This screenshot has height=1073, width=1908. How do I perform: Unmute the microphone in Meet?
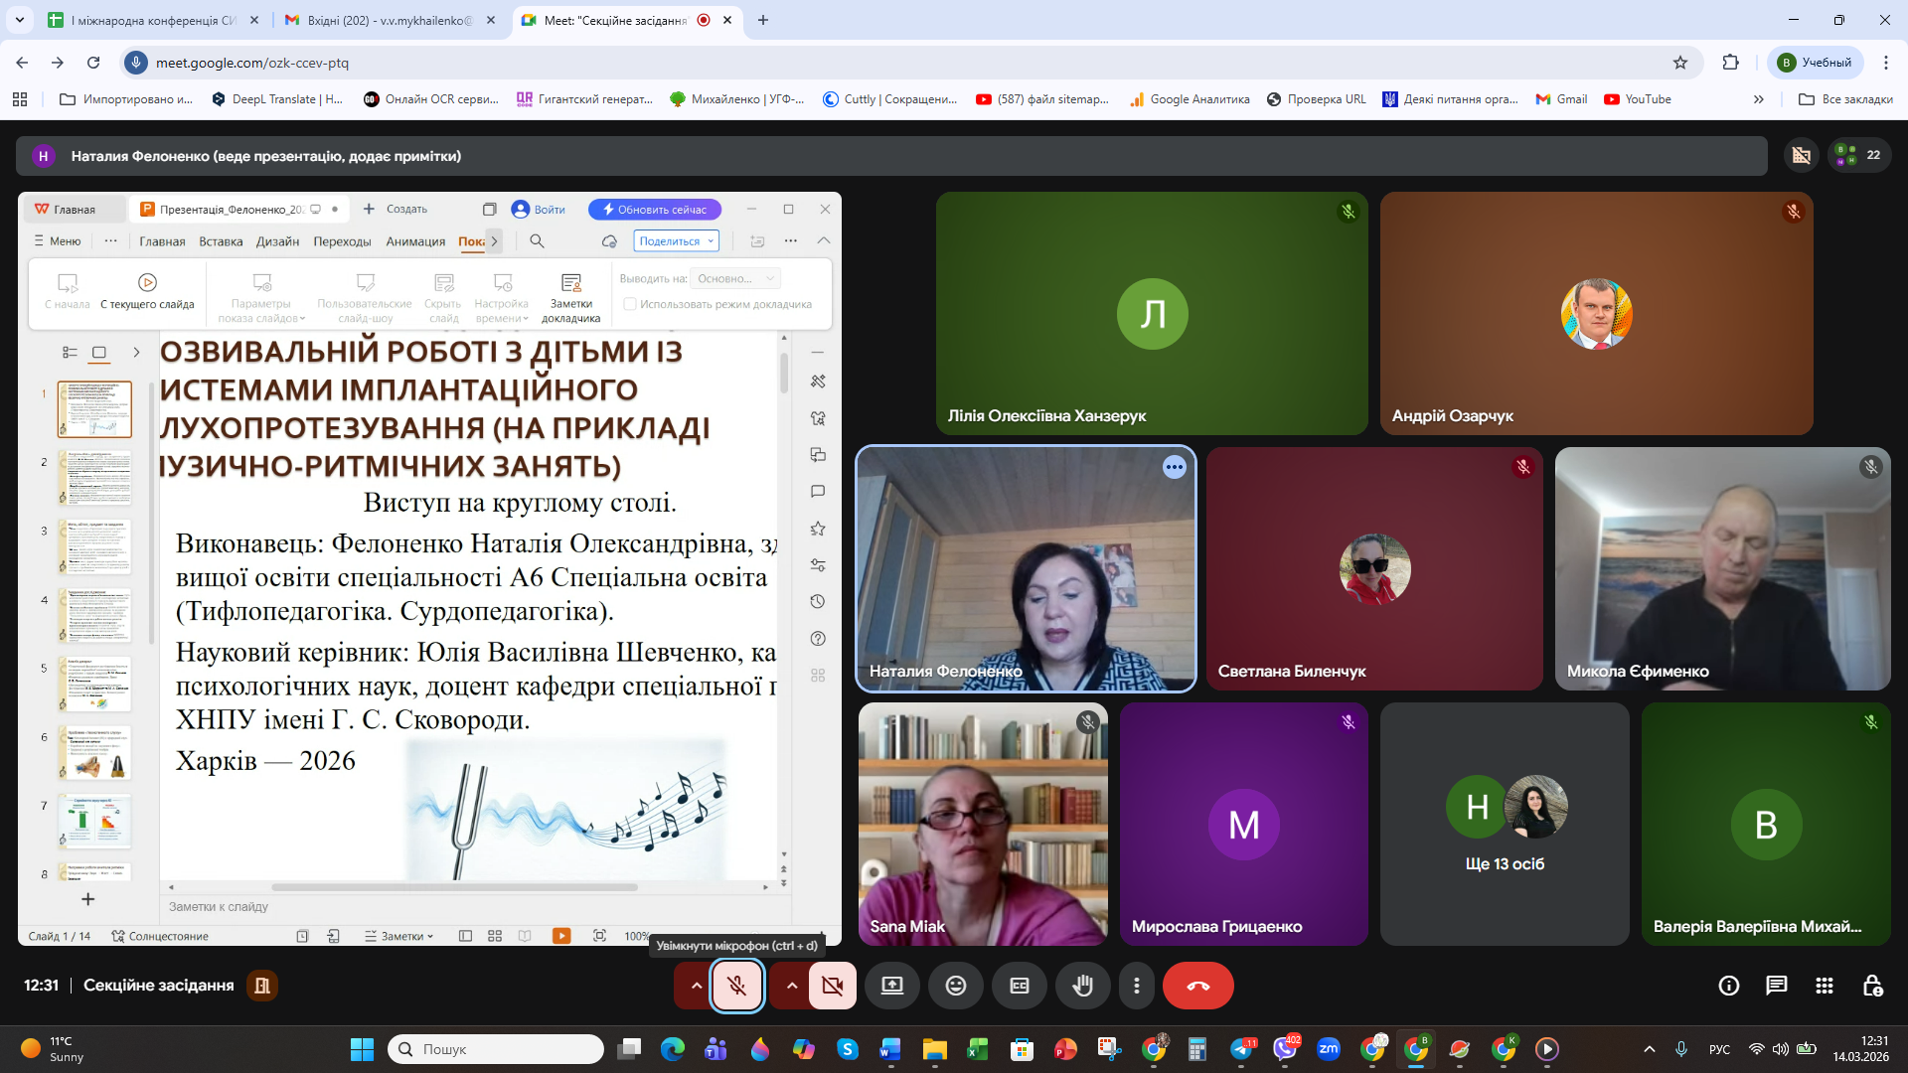click(737, 986)
